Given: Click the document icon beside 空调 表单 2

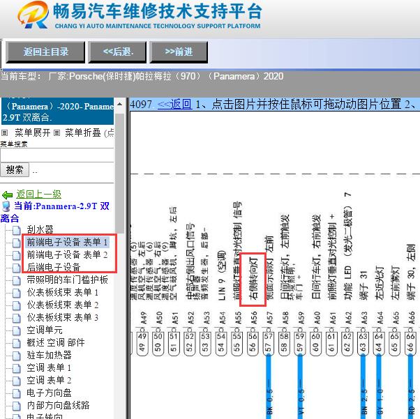Looking at the screenshot, I should point(16,381).
